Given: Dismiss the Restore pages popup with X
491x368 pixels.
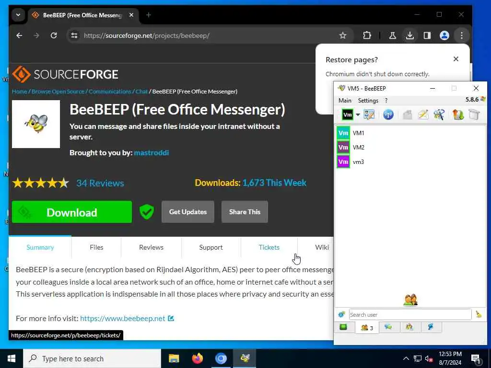Looking at the screenshot, I should point(456,59).
